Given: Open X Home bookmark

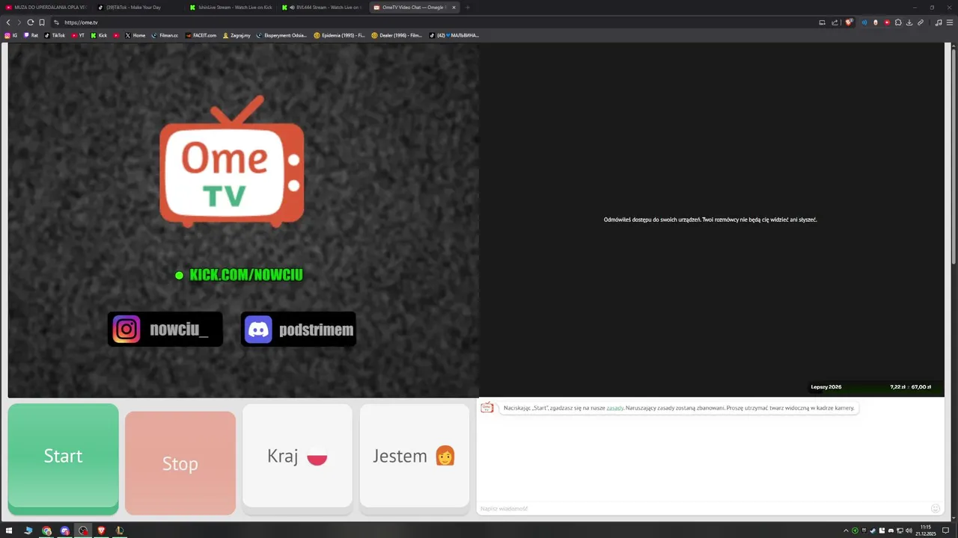Looking at the screenshot, I should click(135, 35).
